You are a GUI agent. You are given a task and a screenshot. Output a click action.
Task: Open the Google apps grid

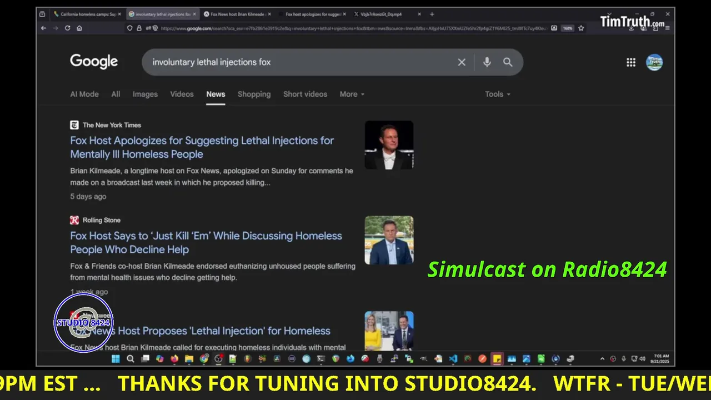tap(631, 62)
